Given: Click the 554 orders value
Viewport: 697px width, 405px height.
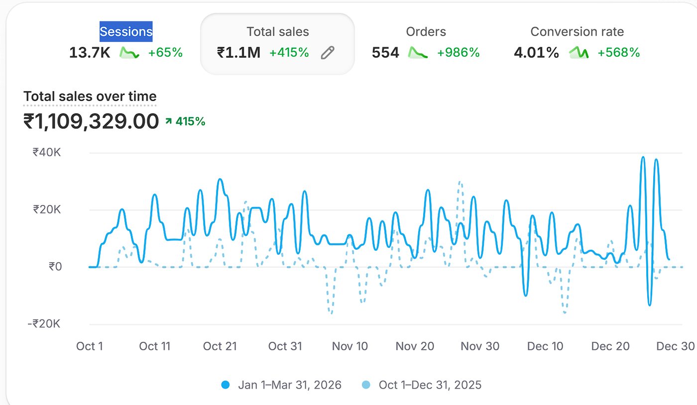Looking at the screenshot, I should click(x=385, y=53).
